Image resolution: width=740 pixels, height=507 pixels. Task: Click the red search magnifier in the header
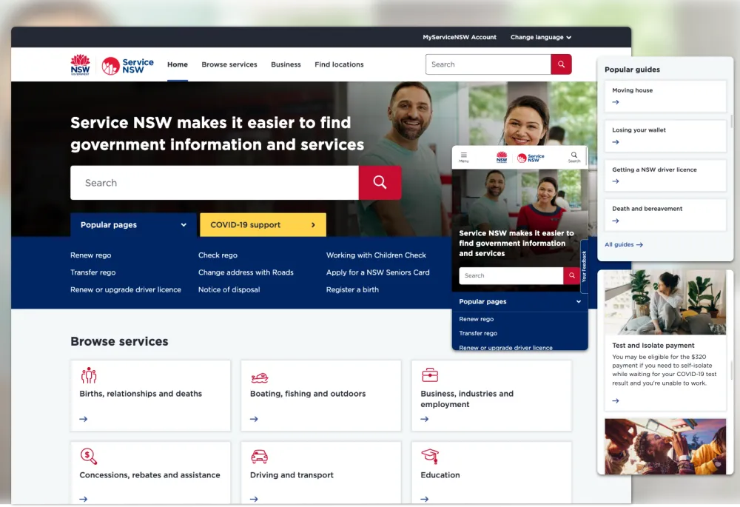[x=561, y=64]
